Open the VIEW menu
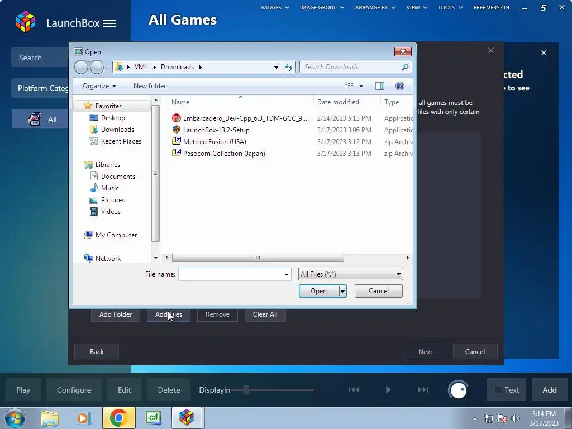 pyautogui.click(x=417, y=7)
